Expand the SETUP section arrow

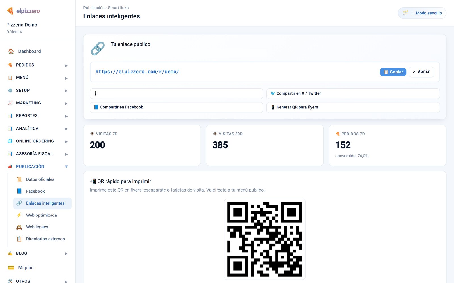click(x=66, y=91)
